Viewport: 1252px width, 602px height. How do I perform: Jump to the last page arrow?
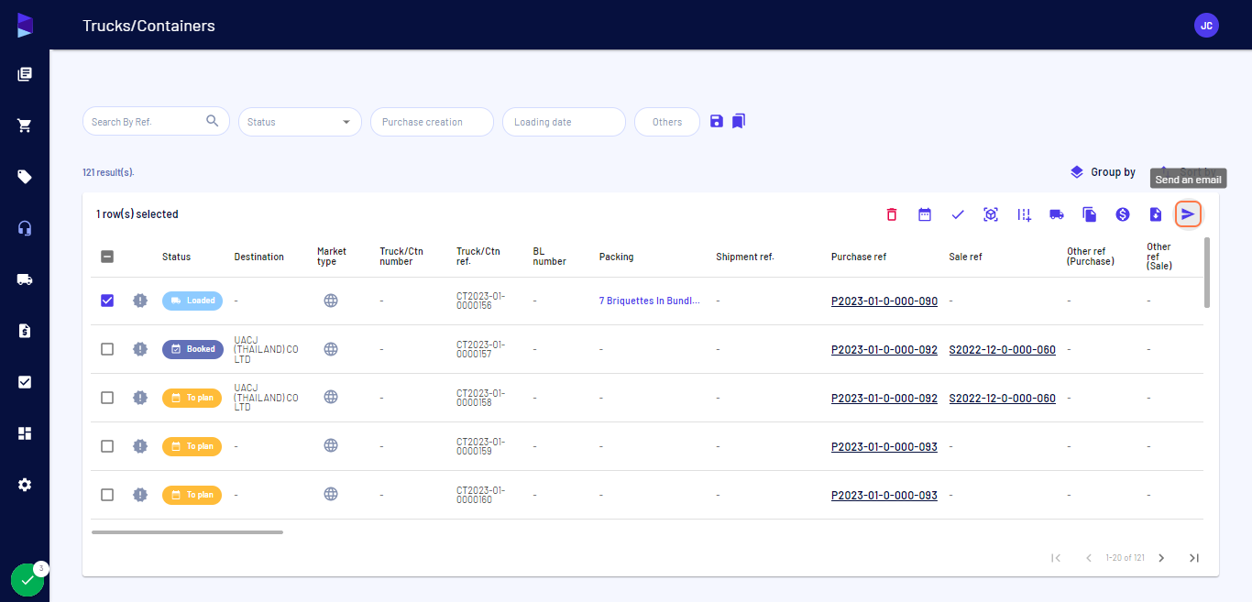point(1194,558)
